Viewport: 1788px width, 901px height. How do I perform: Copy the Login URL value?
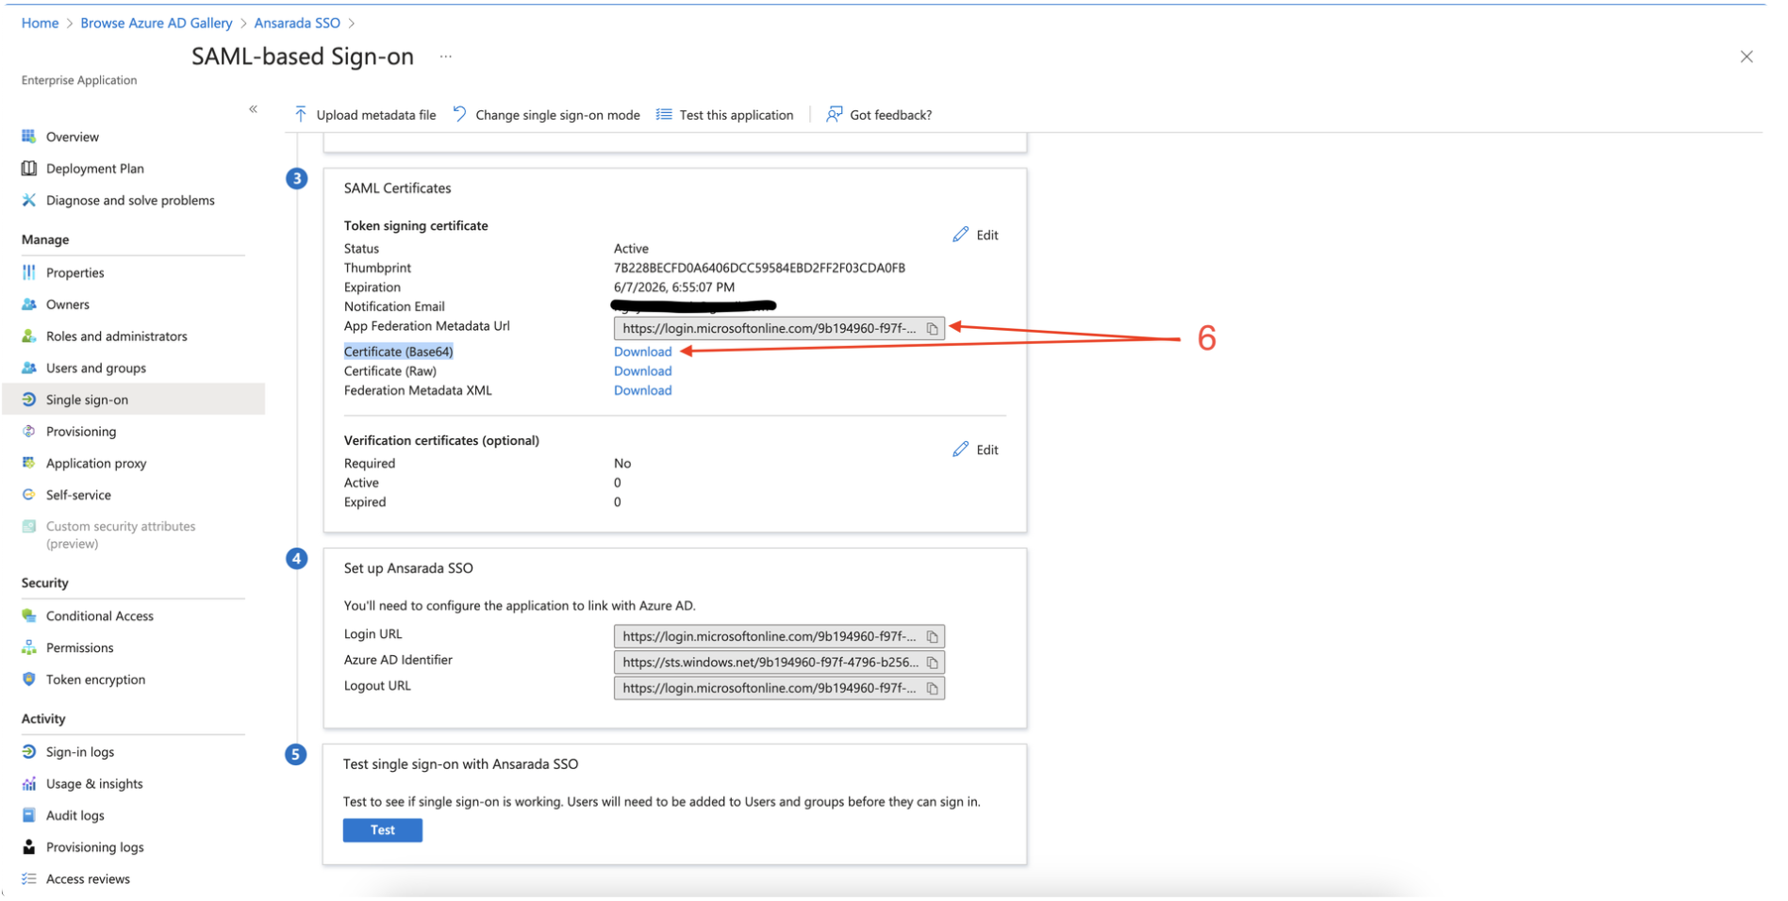(x=932, y=637)
